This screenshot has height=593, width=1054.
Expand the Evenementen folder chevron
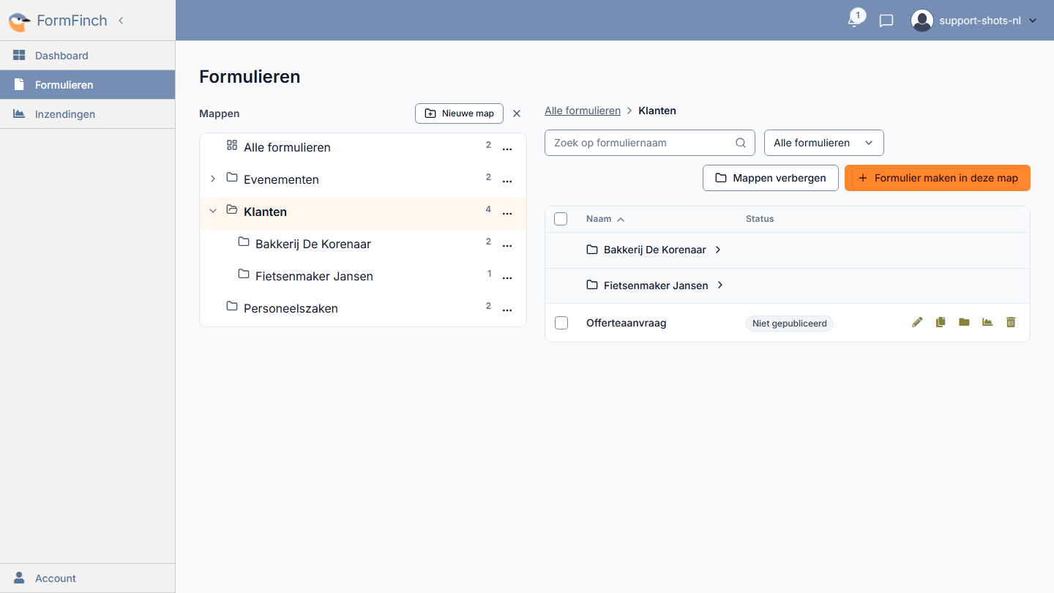(213, 179)
